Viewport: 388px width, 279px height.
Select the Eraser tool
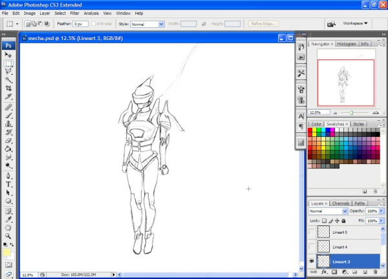click(8, 140)
